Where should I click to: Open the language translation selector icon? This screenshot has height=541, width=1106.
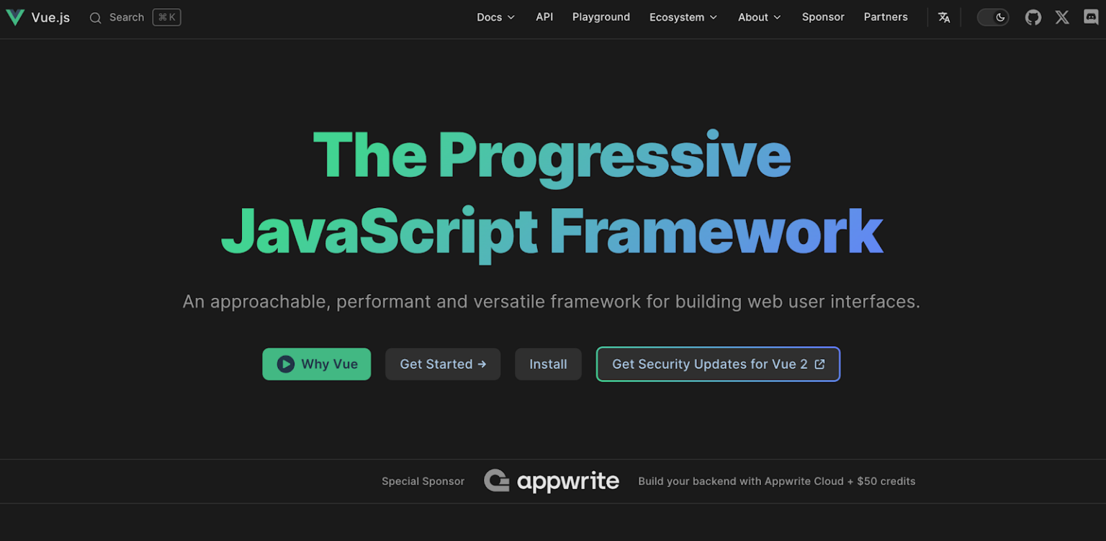pos(944,17)
